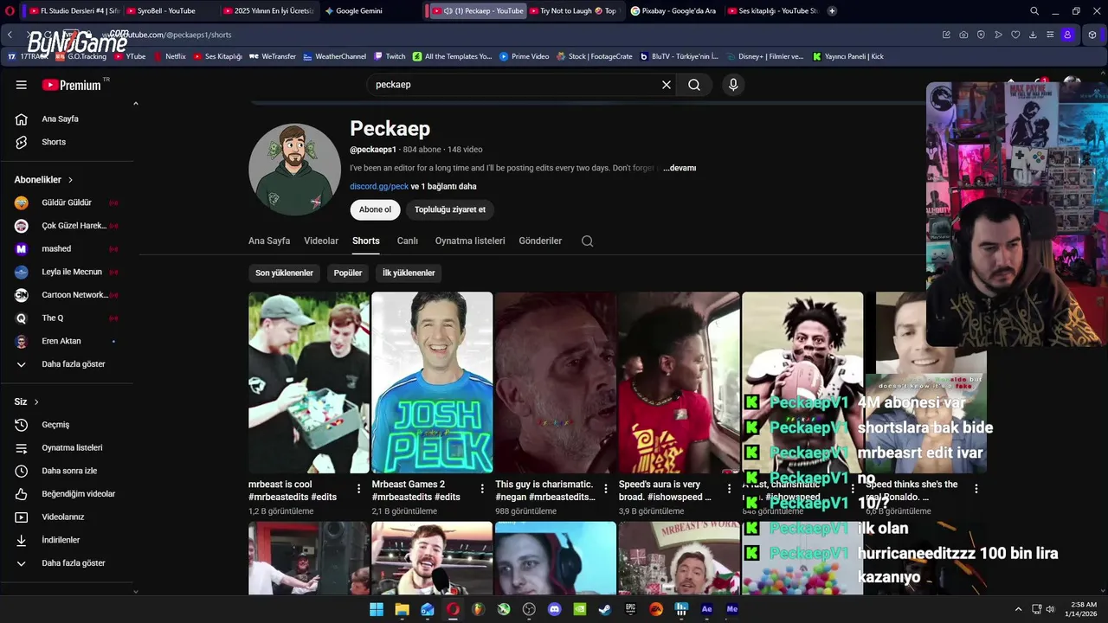This screenshot has width=1108, height=623.
Task: Show hidden system tray icons
Action: 1018,609
